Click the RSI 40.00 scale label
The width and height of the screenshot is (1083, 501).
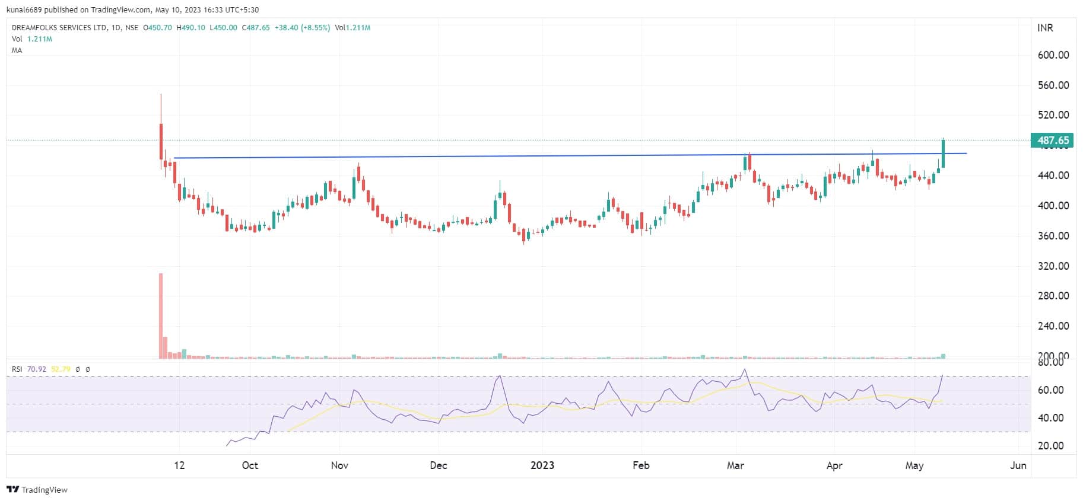[1050, 418]
